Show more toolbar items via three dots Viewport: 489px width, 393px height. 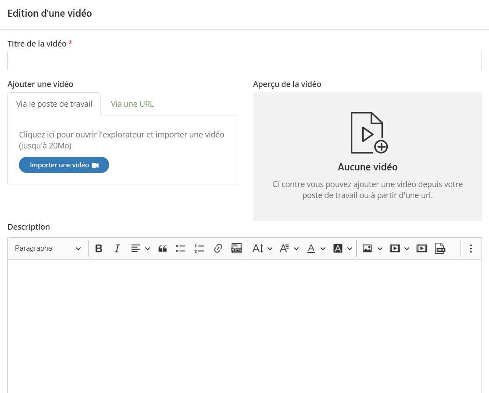471,249
